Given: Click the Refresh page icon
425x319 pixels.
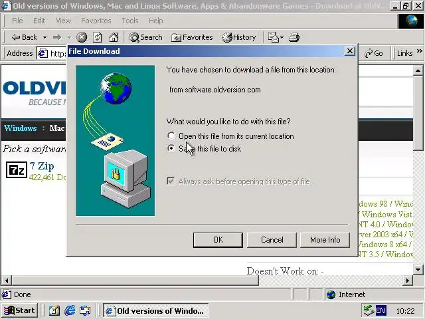Looking at the screenshot, I should point(98,37).
